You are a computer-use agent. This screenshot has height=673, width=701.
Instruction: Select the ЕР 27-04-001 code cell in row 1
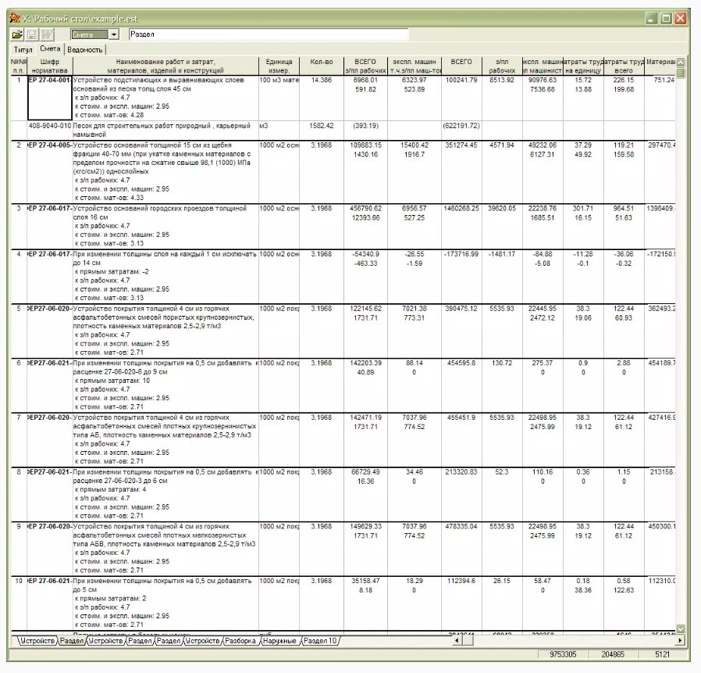click(50, 98)
